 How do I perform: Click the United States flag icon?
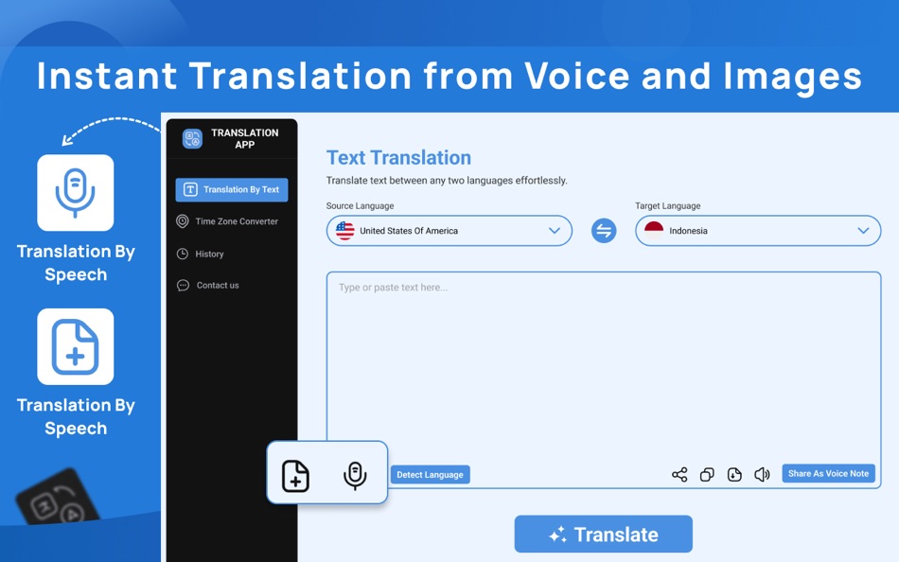pos(345,231)
